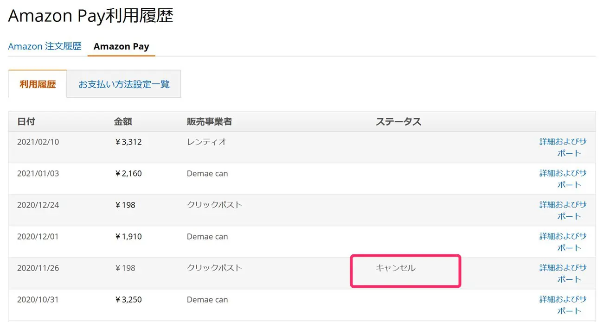Click the amount ￥2,160

coord(128,174)
